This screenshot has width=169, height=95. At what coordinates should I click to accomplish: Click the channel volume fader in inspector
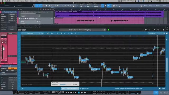tap(4, 49)
